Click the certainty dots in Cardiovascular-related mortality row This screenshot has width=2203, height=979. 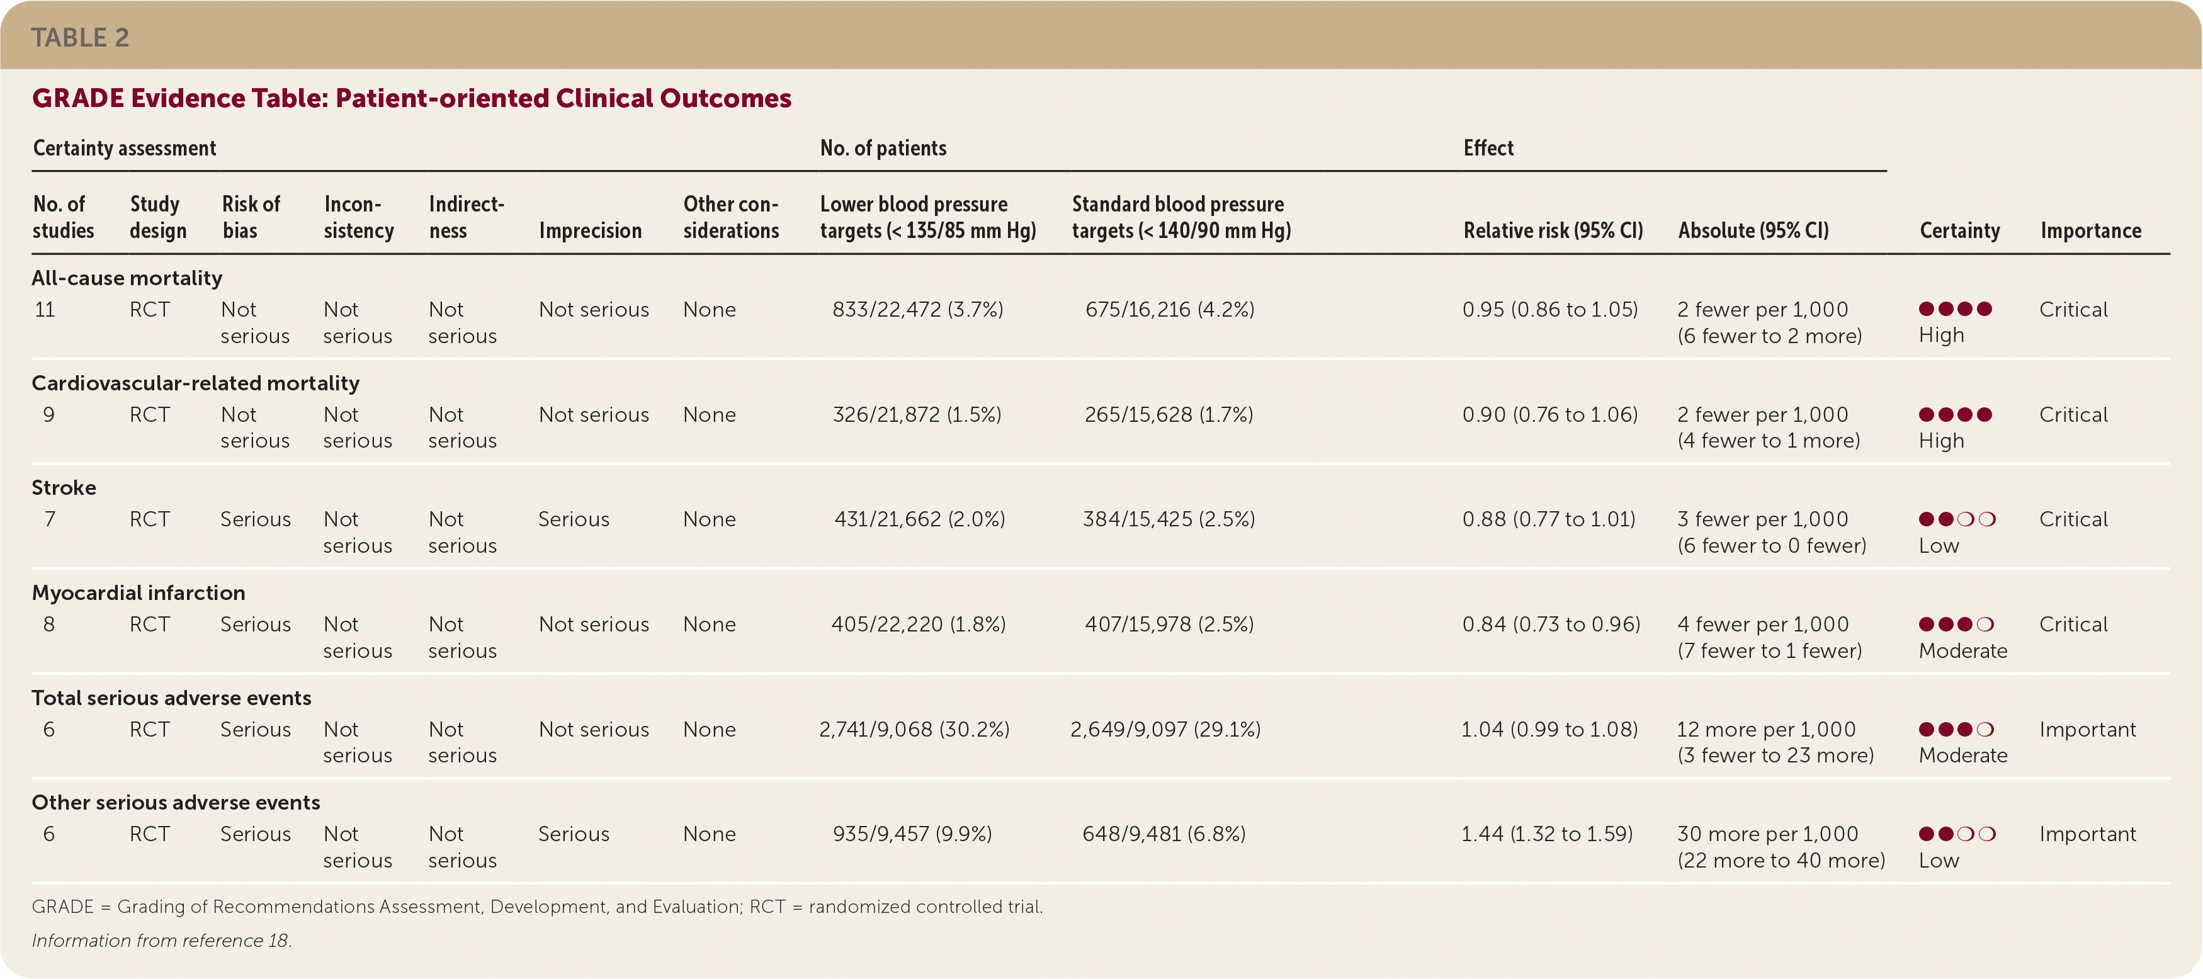pyautogui.click(x=1955, y=415)
